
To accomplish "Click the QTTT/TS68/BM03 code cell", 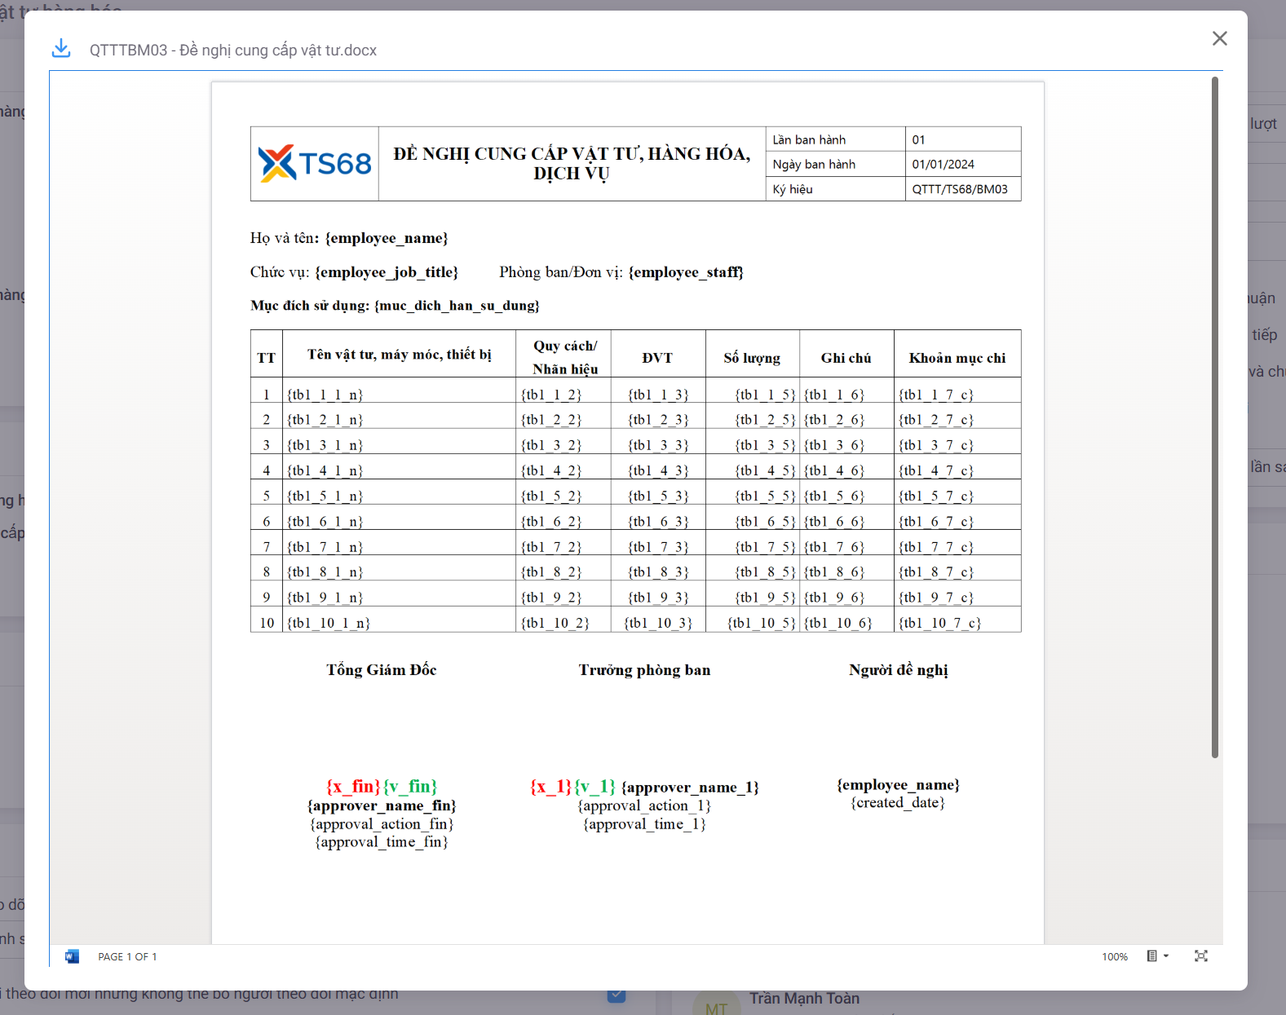I will tap(960, 189).
